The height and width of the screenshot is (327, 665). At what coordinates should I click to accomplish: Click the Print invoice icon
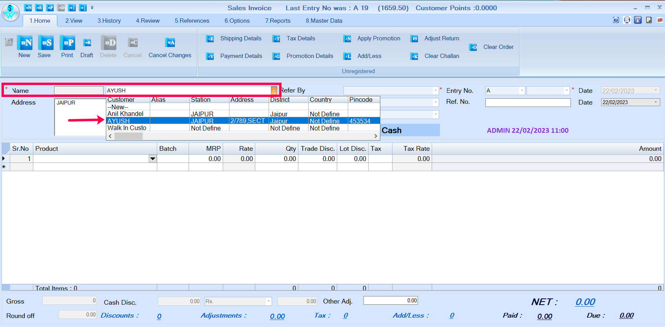[67, 43]
